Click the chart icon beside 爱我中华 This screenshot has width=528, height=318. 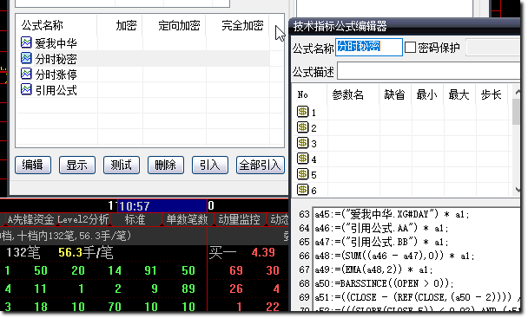pos(26,42)
